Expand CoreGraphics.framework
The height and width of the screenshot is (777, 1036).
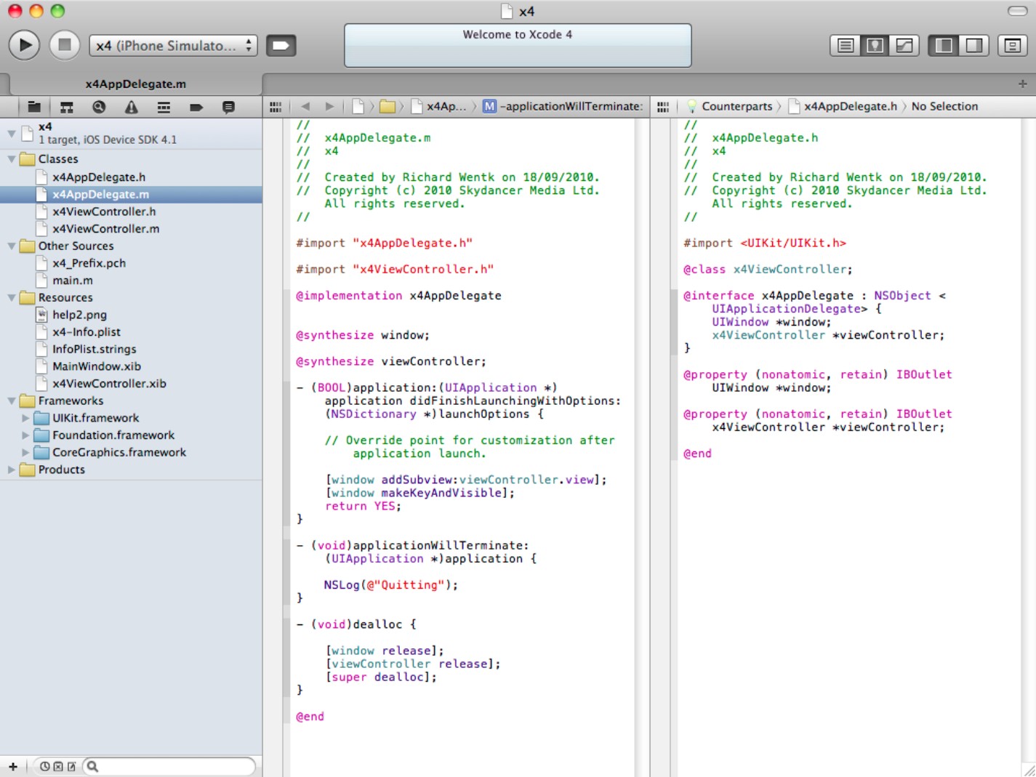[26, 452]
